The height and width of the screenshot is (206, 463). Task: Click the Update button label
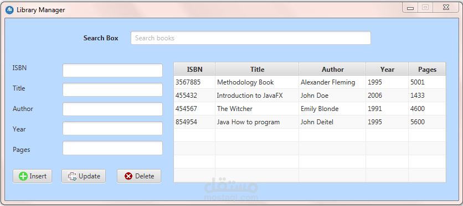(90, 176)
